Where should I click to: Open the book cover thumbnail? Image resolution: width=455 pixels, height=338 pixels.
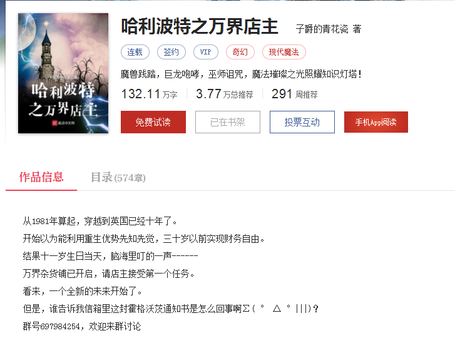pos(63,73)
